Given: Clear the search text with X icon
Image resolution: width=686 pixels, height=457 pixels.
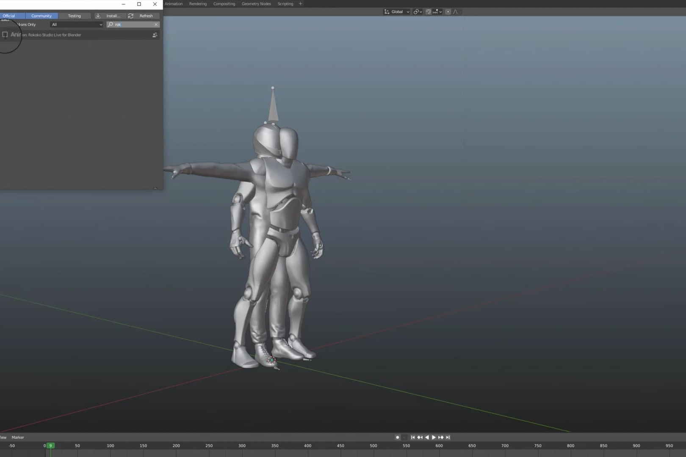Looking at the screenshot, I should [x=156, y=25].
